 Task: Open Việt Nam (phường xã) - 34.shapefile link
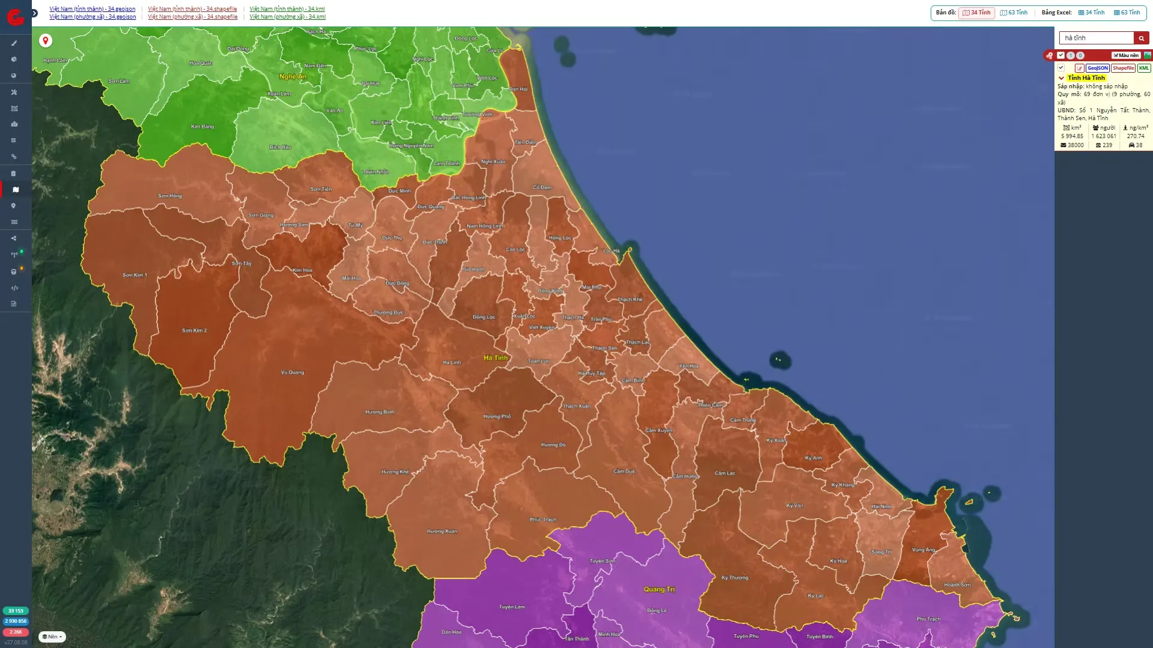coord(193,17)
